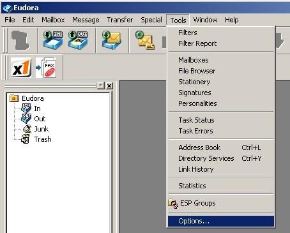Open the Window menu
The height and width of the screenshot is (233, 290).
coord(205,20)
